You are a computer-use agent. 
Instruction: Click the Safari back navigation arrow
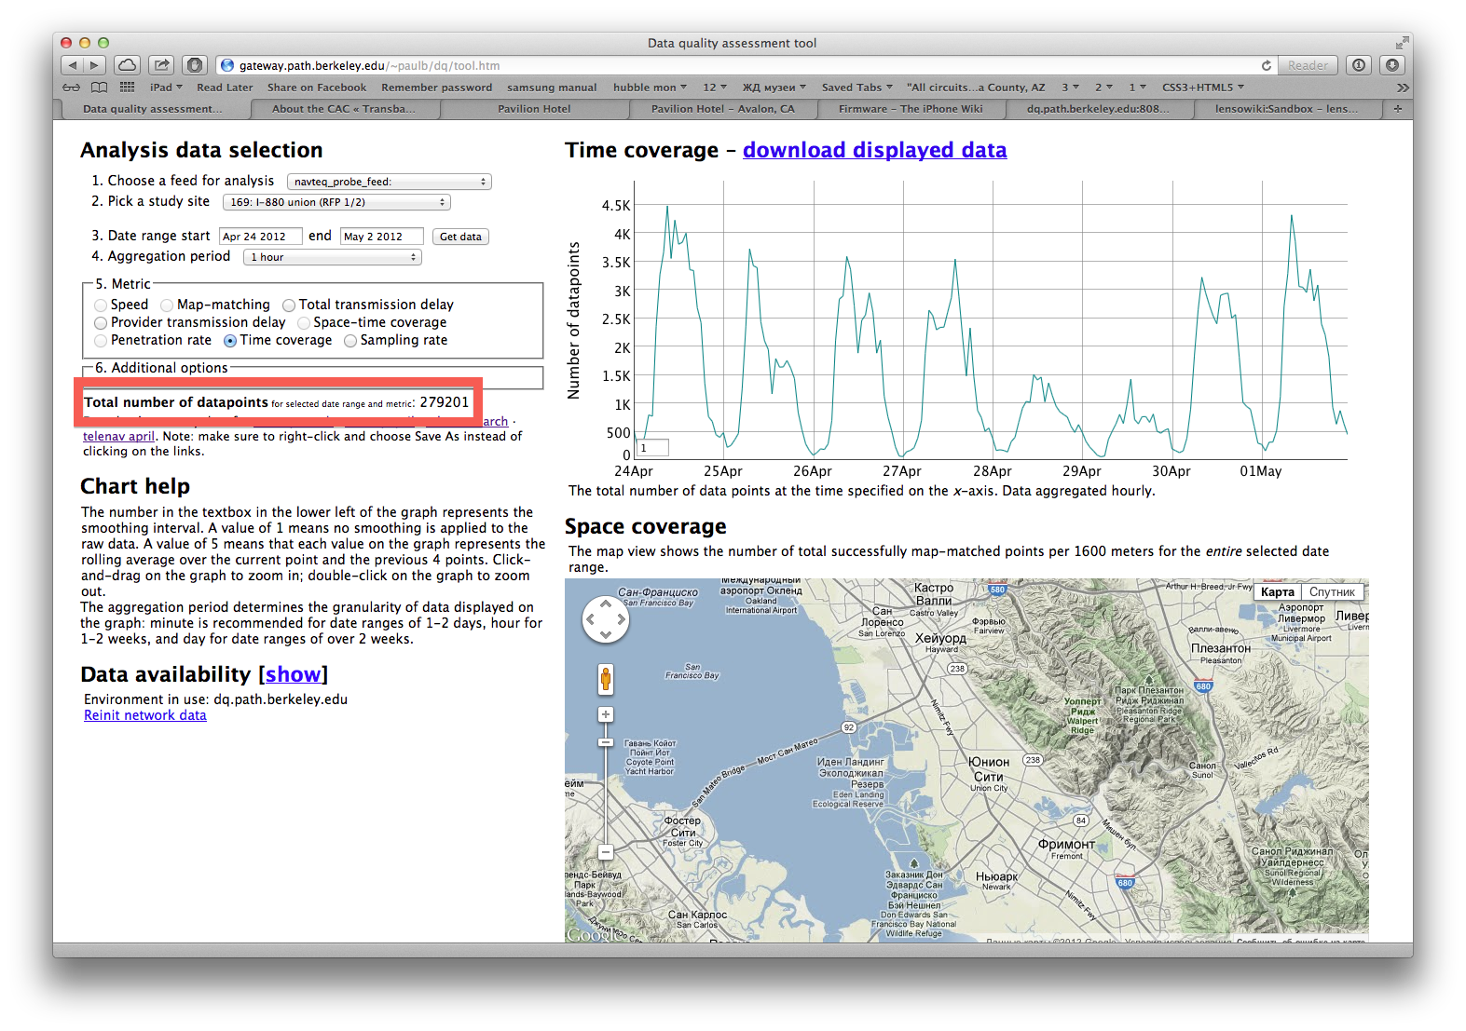coord(73,65)
